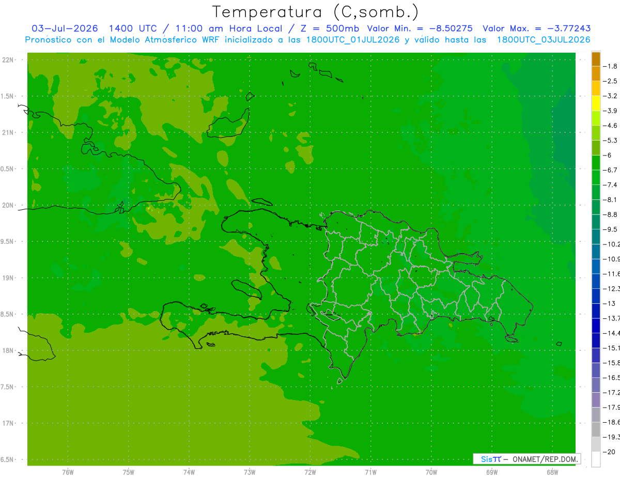This screenshot has width=620, height=479.
Task: Pick the white swatch below -20
Action: click(596, 459)
